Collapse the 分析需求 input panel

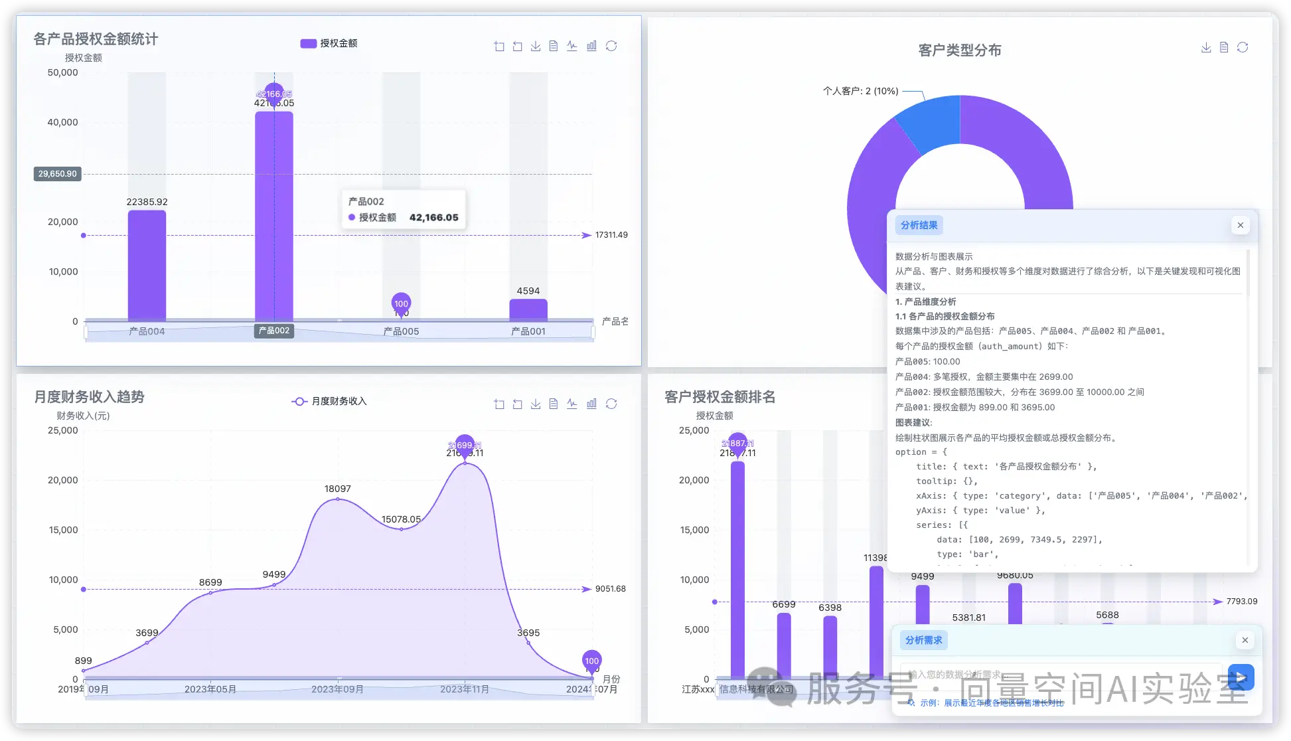[1245, 640]
